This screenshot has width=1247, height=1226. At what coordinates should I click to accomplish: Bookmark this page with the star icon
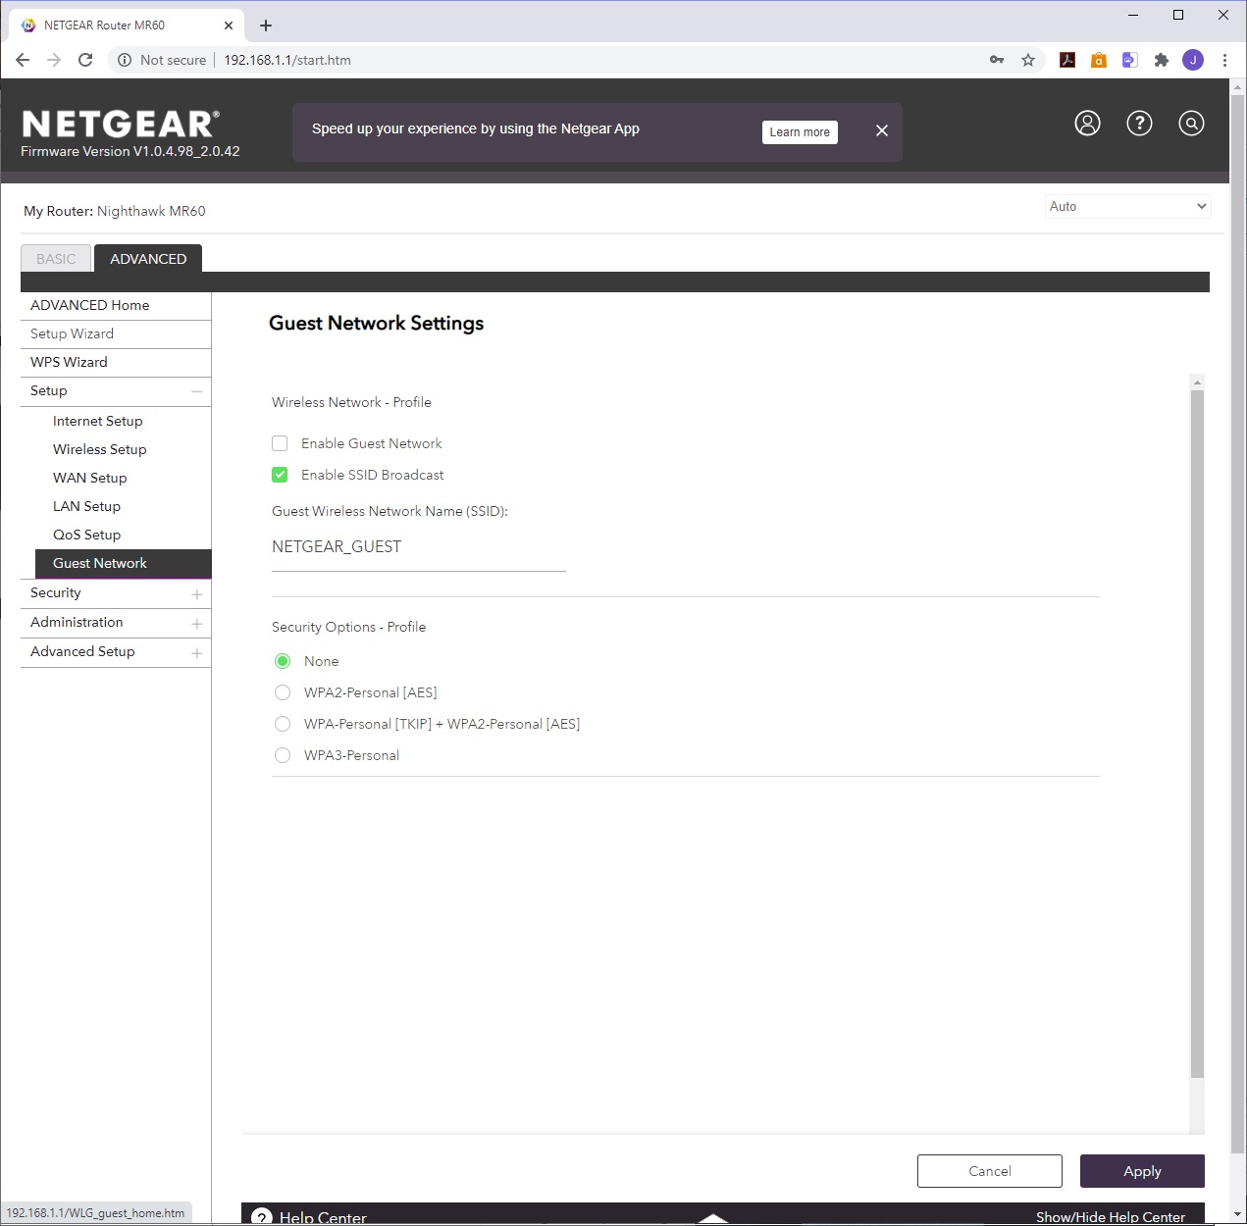(x=1028, y=60)
